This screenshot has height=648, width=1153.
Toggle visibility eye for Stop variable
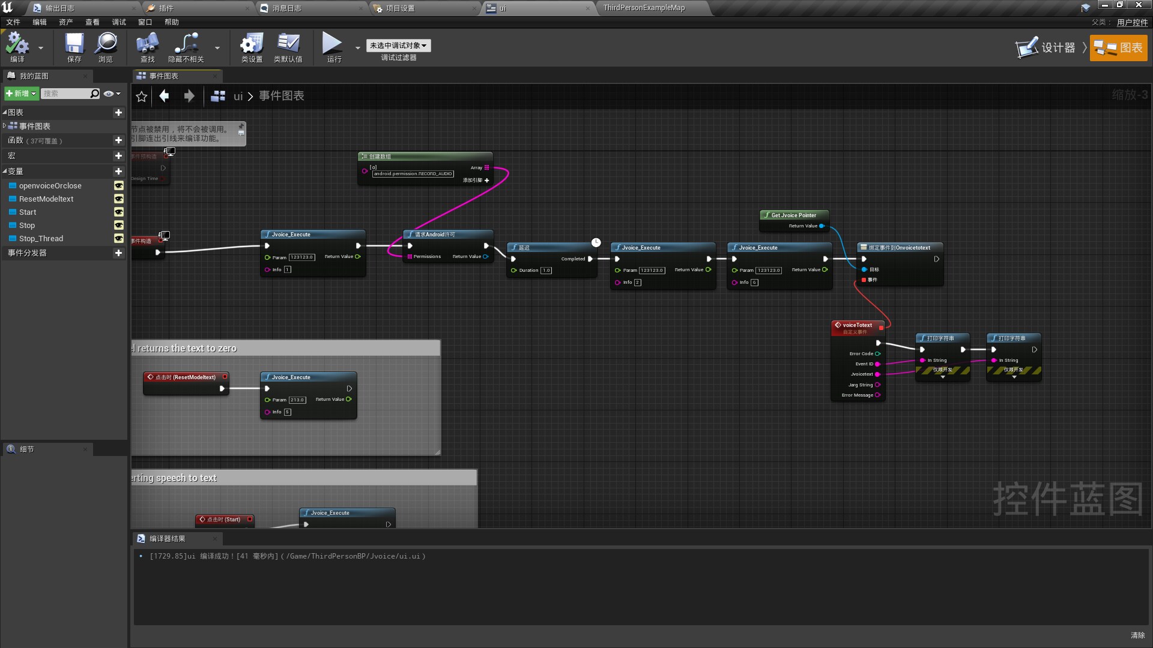click(x=119, y=226)
